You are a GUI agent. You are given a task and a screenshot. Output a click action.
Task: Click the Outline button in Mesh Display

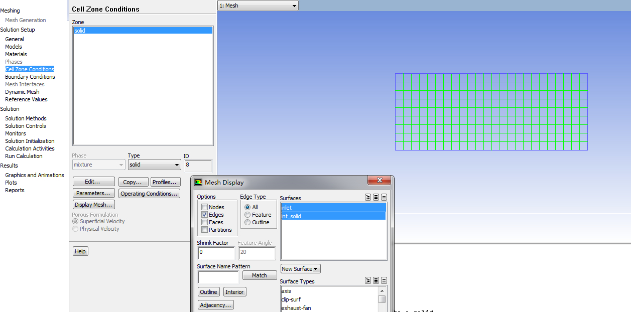(209, 292)
